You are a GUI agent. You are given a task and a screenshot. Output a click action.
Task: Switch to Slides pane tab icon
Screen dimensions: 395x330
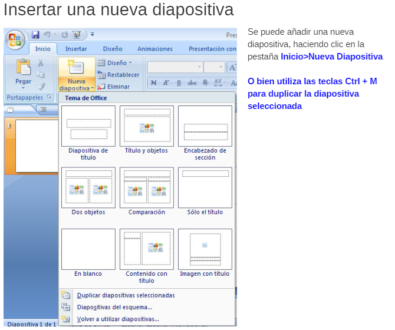11,110
